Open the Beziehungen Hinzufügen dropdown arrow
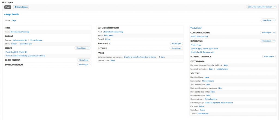Viewport: 279px width, 120px height. 274,41
